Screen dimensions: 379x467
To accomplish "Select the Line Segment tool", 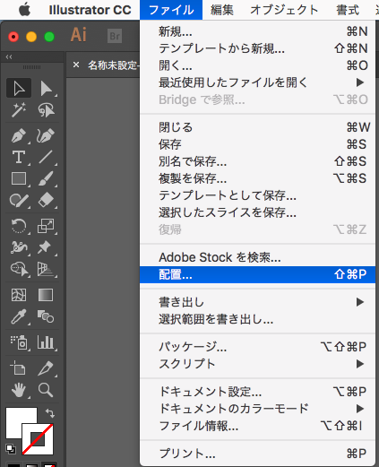I will pos(46,157).
